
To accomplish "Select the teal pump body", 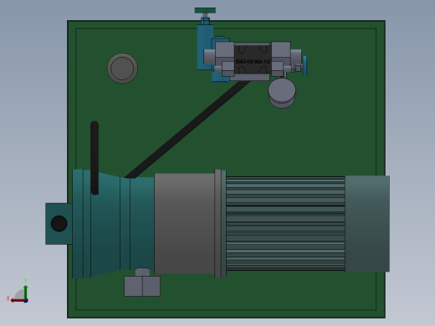I will coord(113,223).
